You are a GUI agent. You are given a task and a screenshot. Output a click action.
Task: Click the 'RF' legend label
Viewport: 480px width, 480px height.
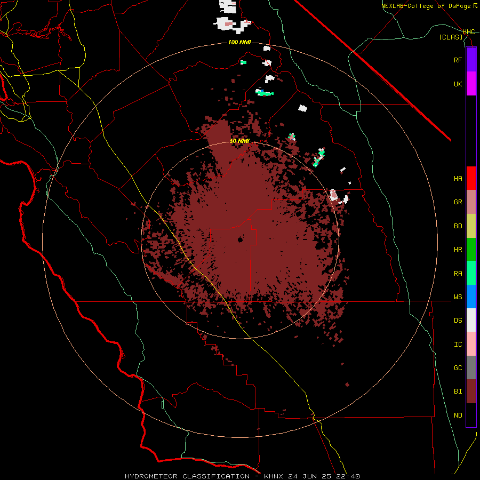tap(458, 60)
